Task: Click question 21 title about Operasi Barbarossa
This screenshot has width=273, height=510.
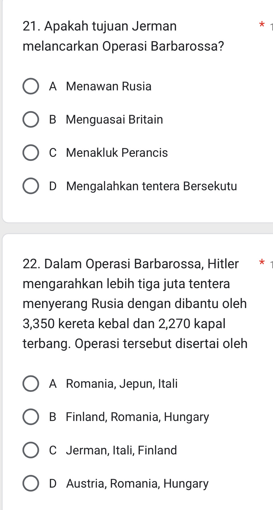Action: click(x=123, y=36)
